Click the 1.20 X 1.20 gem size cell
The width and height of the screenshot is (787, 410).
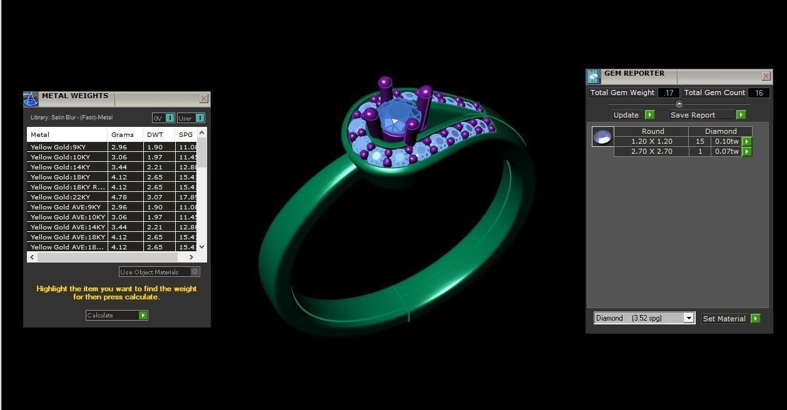(651, 142)
